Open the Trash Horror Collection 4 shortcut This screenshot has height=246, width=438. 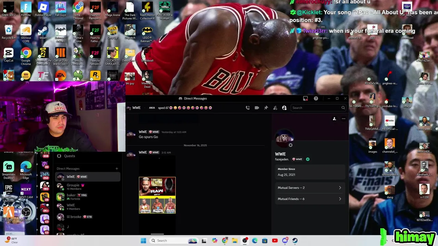(x=147, y=11)
